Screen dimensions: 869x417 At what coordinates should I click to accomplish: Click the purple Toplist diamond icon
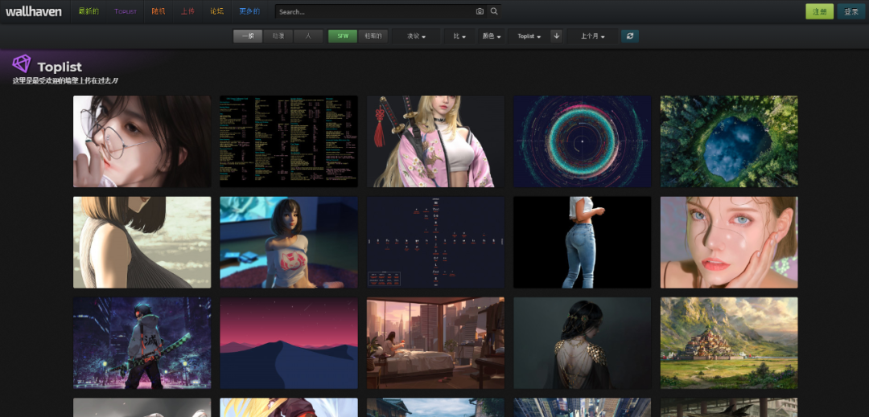[22, 63]
